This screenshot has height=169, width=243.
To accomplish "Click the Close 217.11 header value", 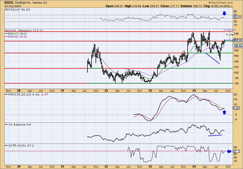I will [170, 6].
